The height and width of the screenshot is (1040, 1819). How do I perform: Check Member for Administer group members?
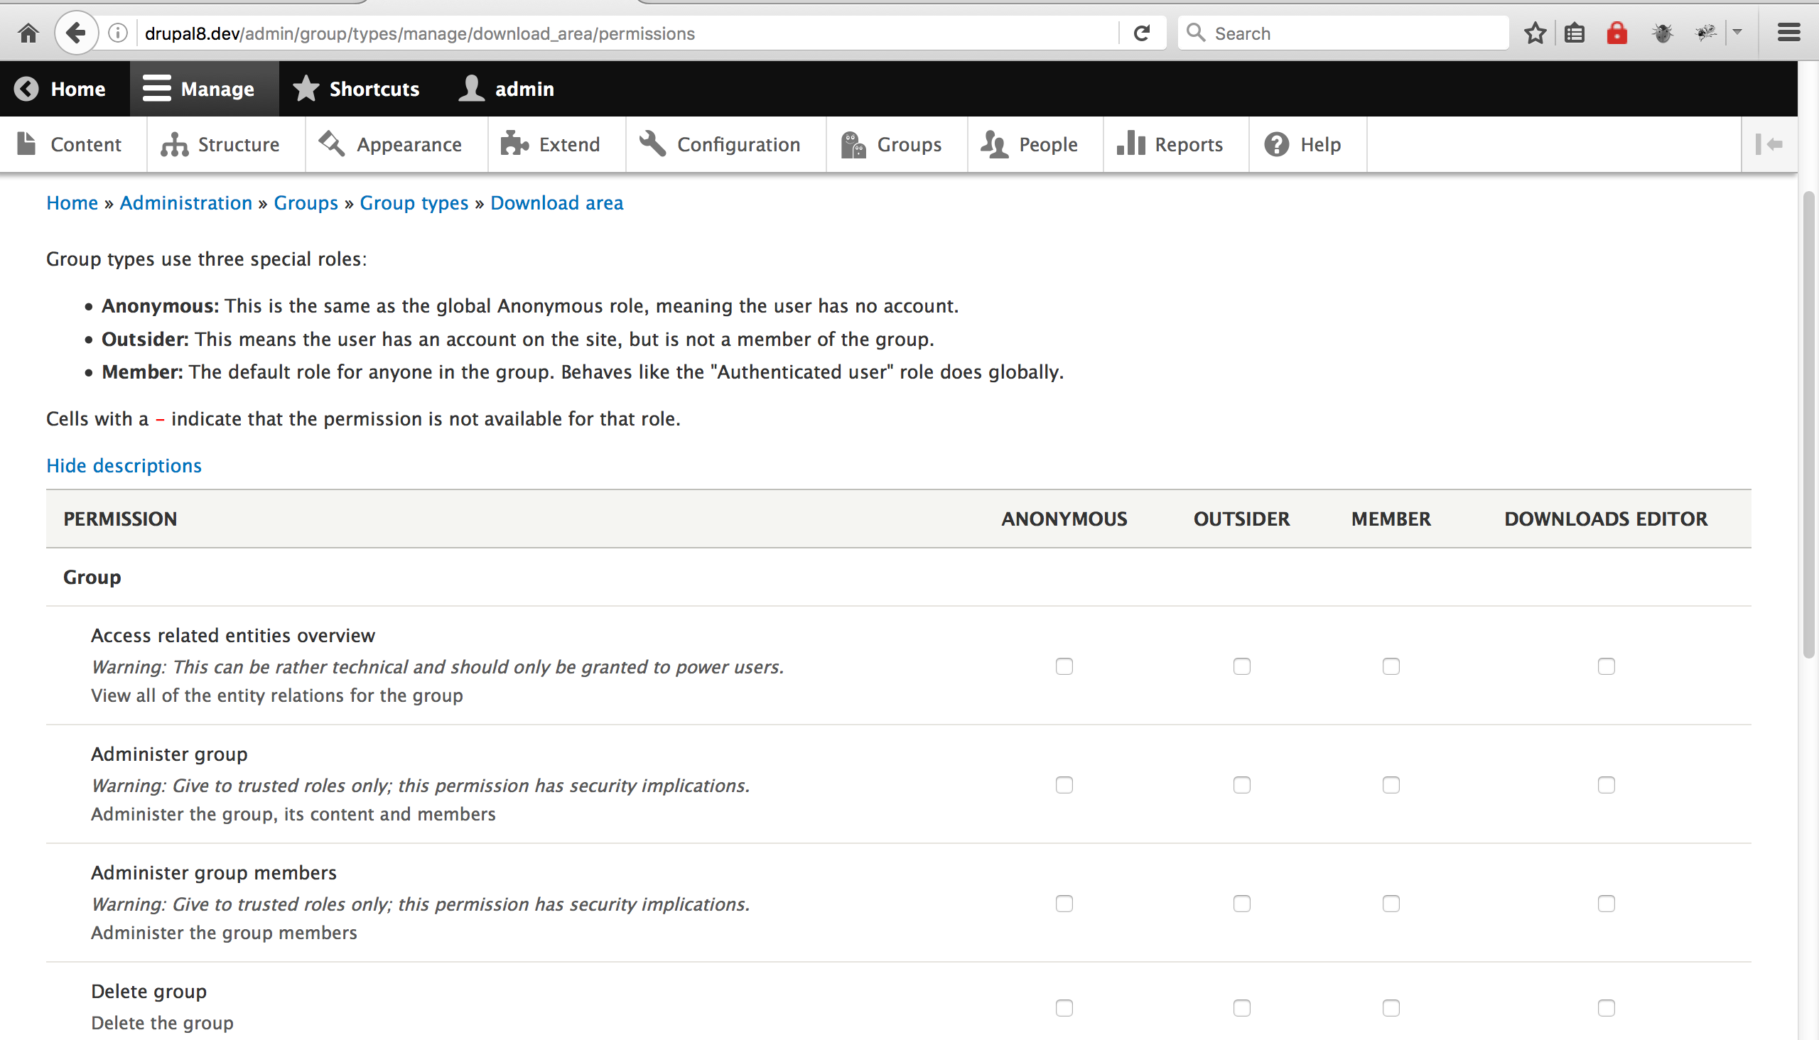1391,904
